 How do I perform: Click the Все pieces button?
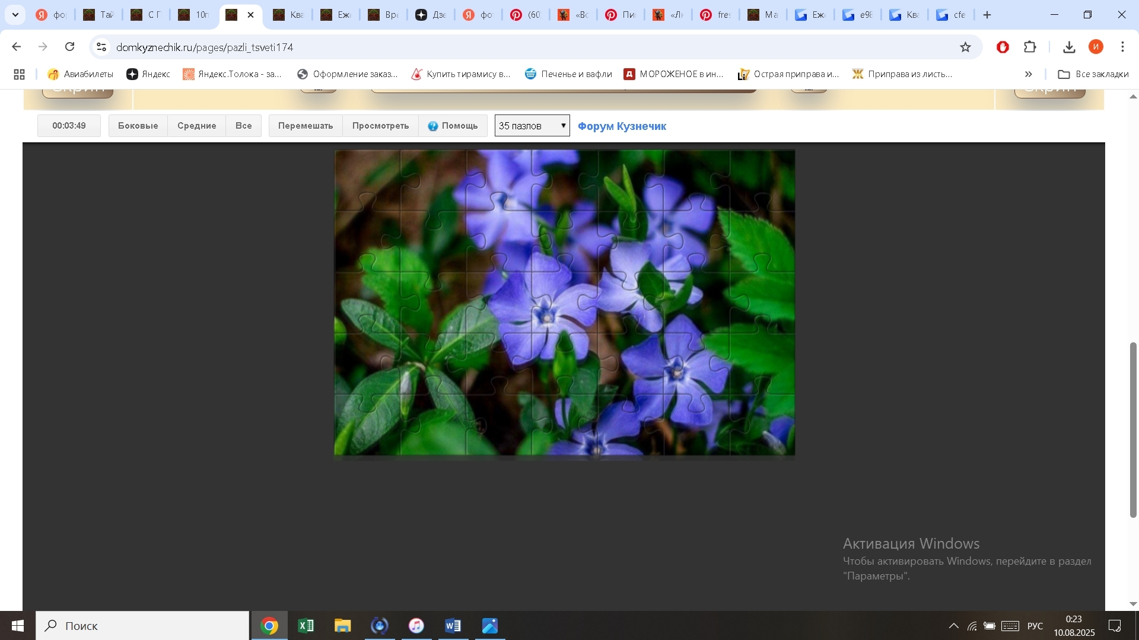click(244, 126)
